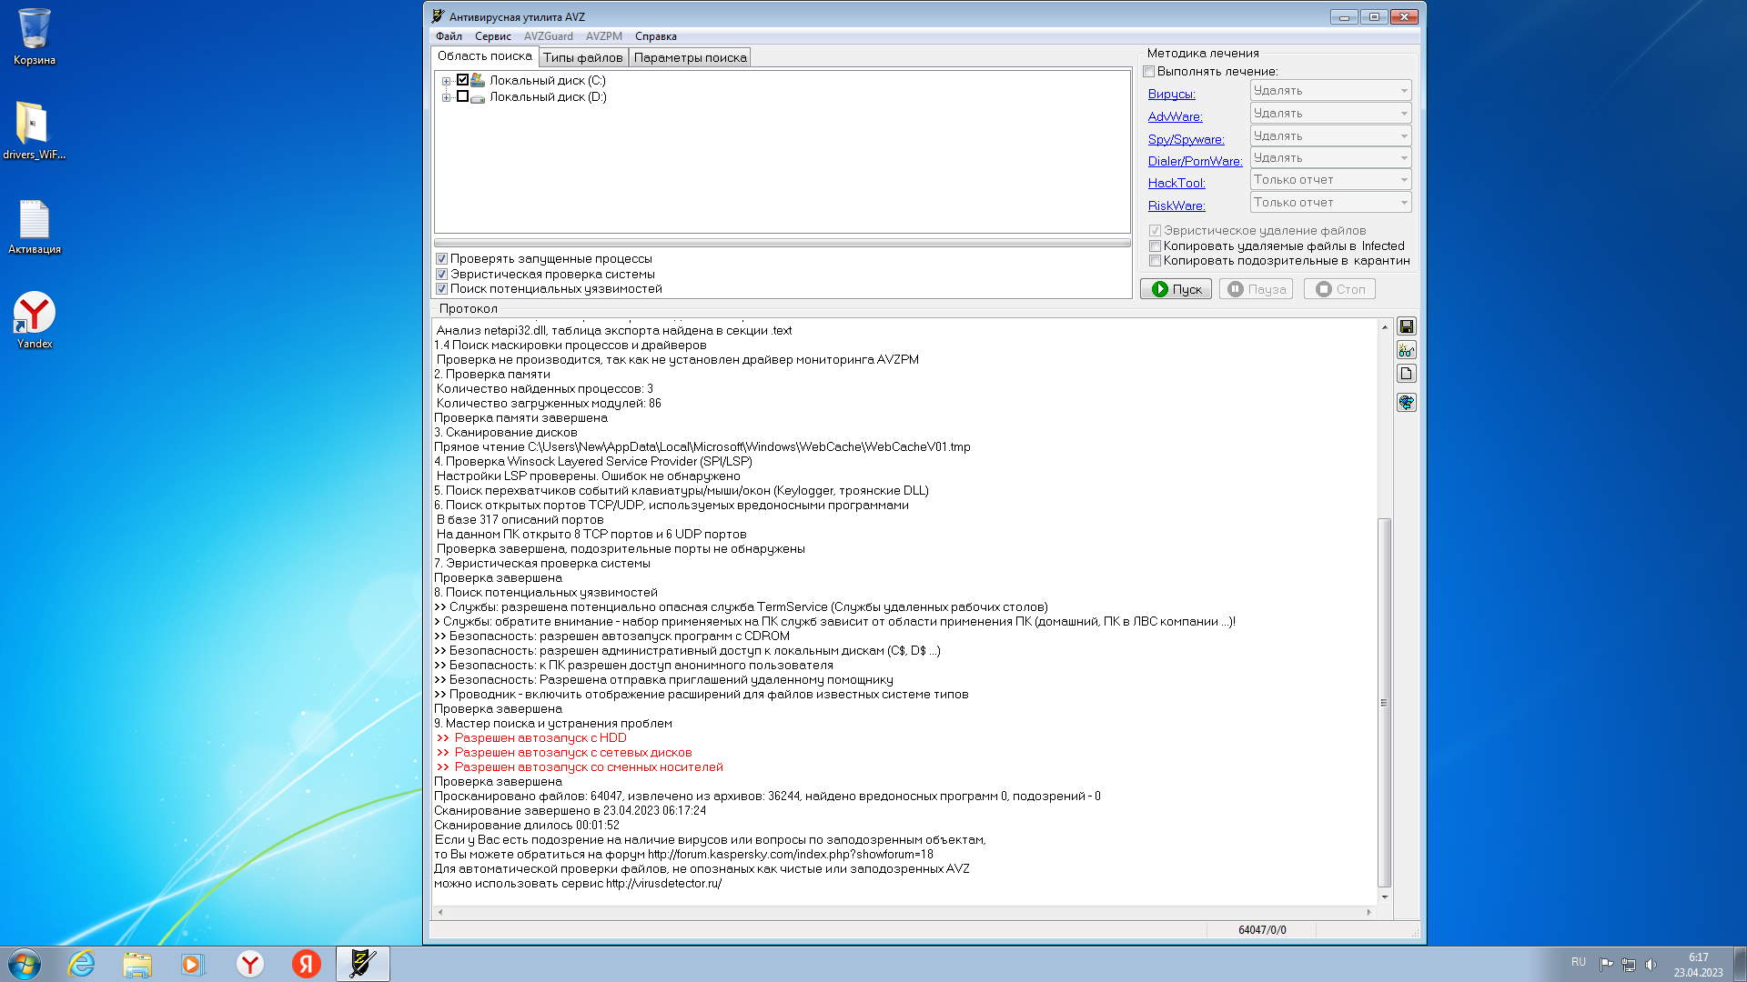Check the Локальный диск (D:) checkbox

point(462,96)
